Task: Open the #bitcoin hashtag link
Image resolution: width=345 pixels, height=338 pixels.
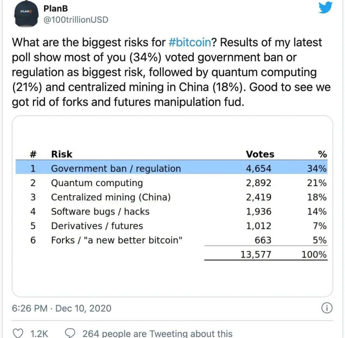Action: [x=189, y=43]
